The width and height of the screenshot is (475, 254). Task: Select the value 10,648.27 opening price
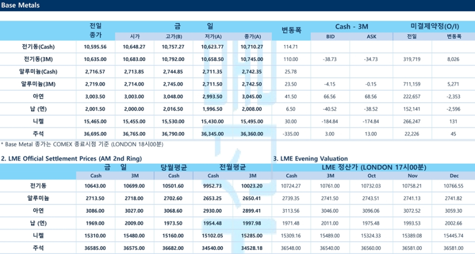tap(134, 47)
